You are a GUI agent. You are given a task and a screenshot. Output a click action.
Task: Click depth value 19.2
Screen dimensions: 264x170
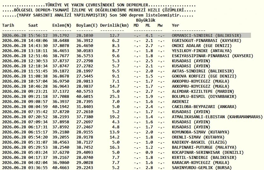(x=115, y=117)
